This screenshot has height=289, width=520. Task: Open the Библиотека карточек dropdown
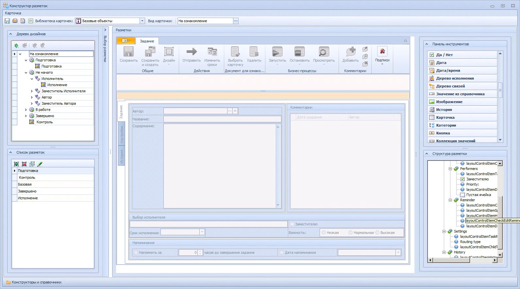(x=142, y=21)
